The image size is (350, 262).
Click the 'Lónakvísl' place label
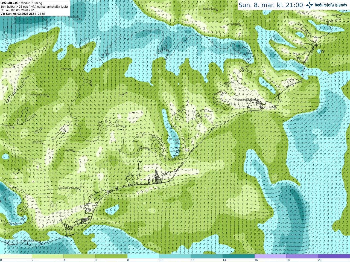tap(37, 142)
